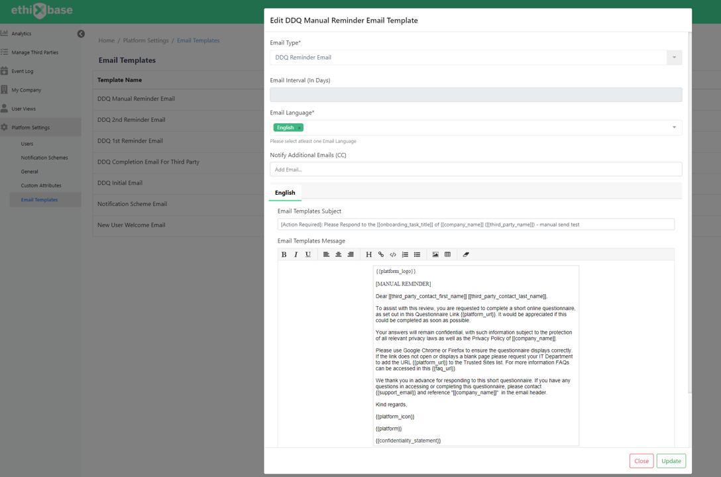Image resolution: width=721 pixels, height=477 pixels.
Task: Open Notification Schemes page
Action: tap(44, 158)
